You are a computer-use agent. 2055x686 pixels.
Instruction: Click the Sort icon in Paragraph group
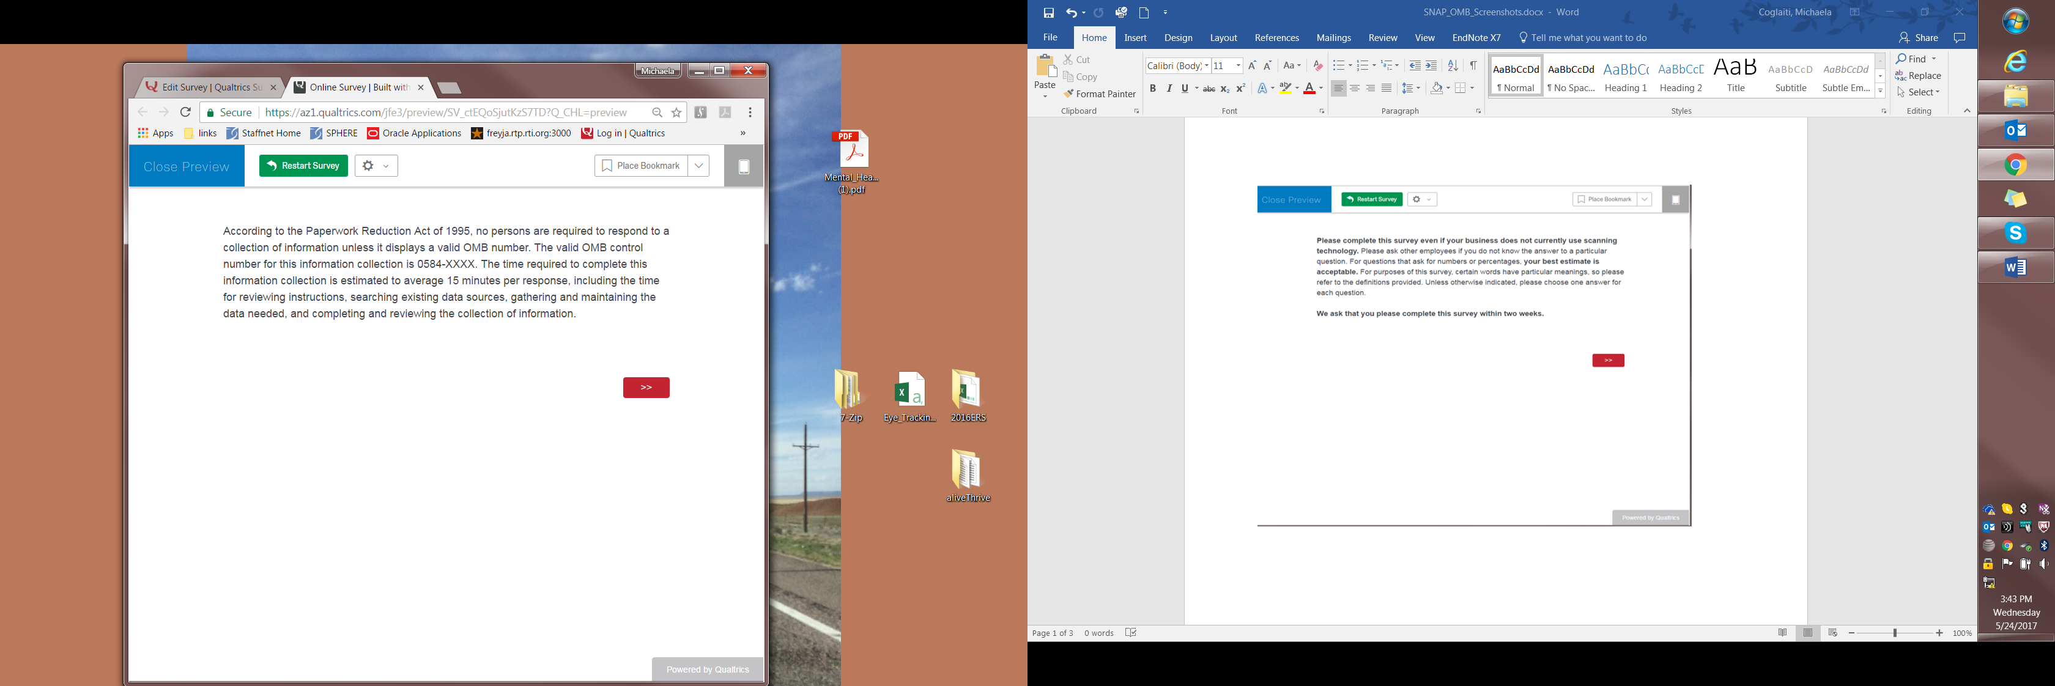tap(1453, 65)
